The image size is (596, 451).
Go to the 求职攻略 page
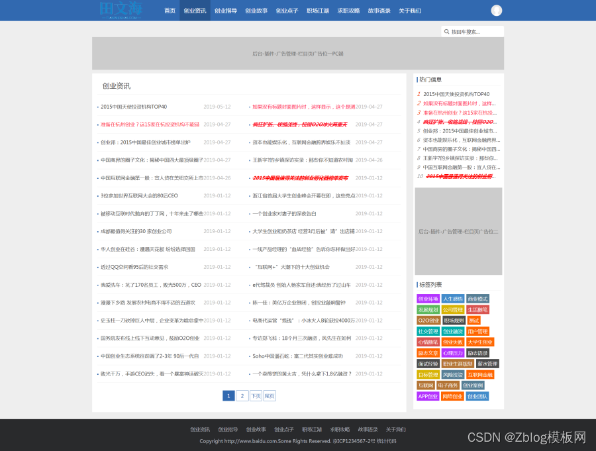pos(349,11)
